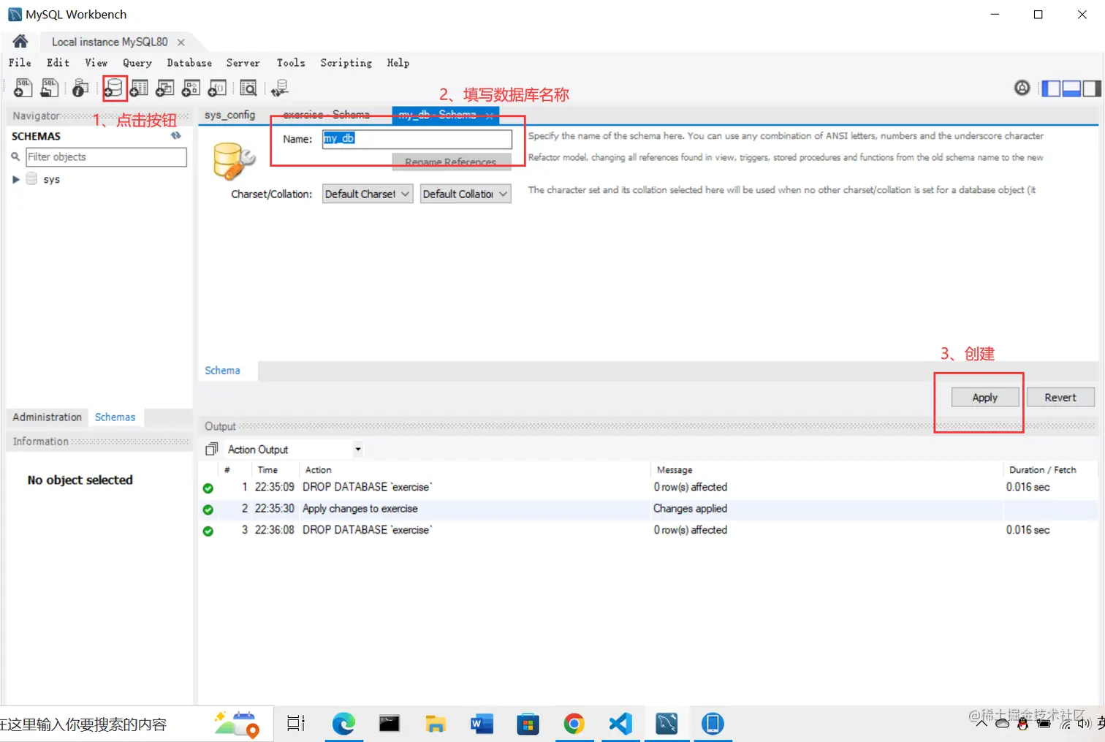Refresh the SCHEMAS list
Viewport: 1105px width, 742px height.
176,135
